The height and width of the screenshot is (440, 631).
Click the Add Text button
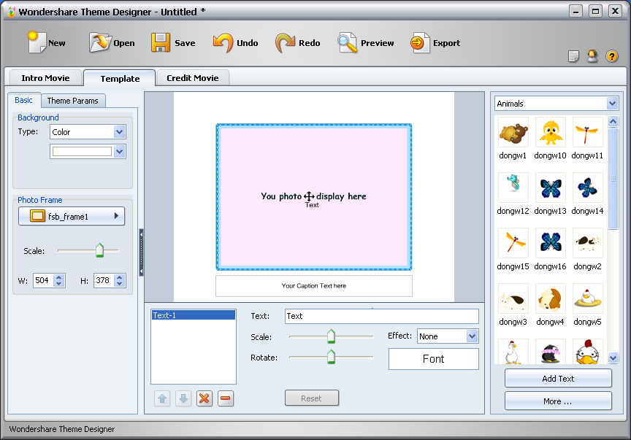click(558, 379)
